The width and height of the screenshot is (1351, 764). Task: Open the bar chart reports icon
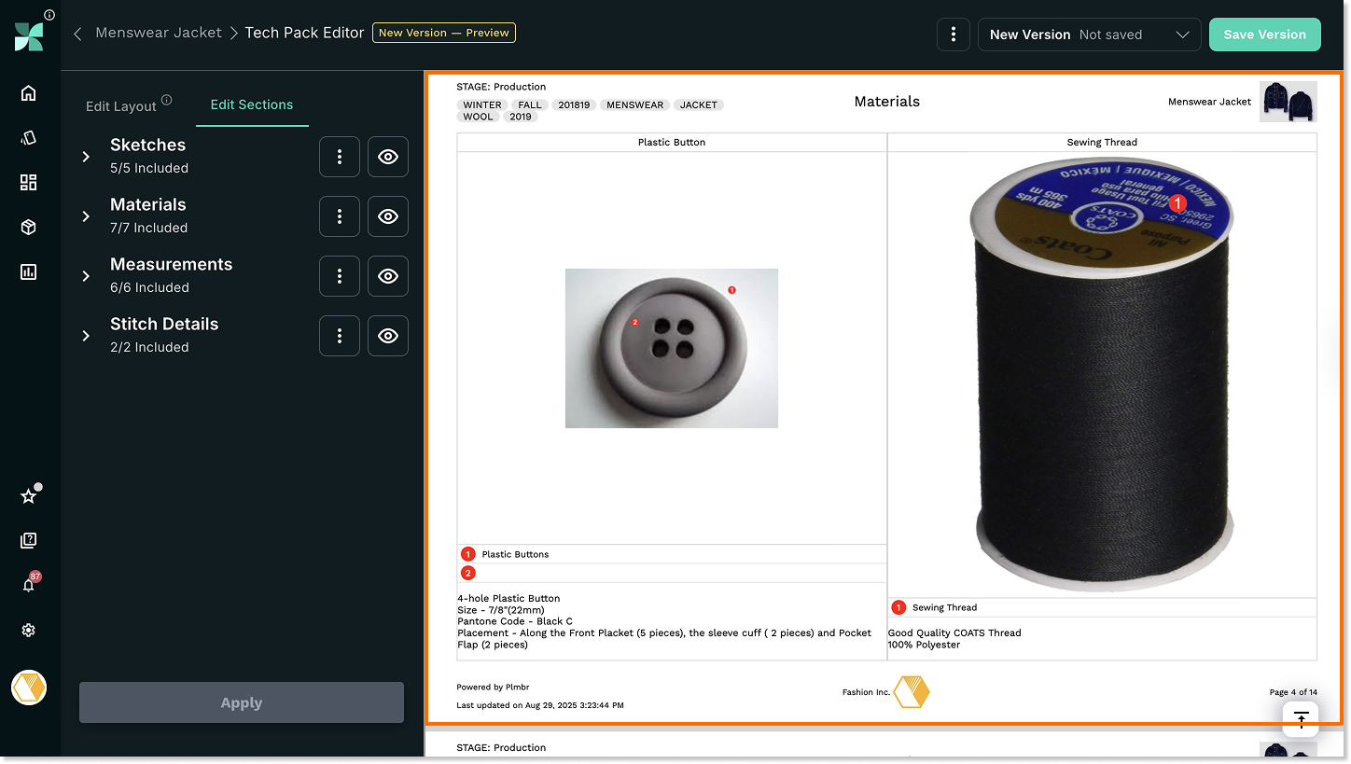tap(28, 272)
